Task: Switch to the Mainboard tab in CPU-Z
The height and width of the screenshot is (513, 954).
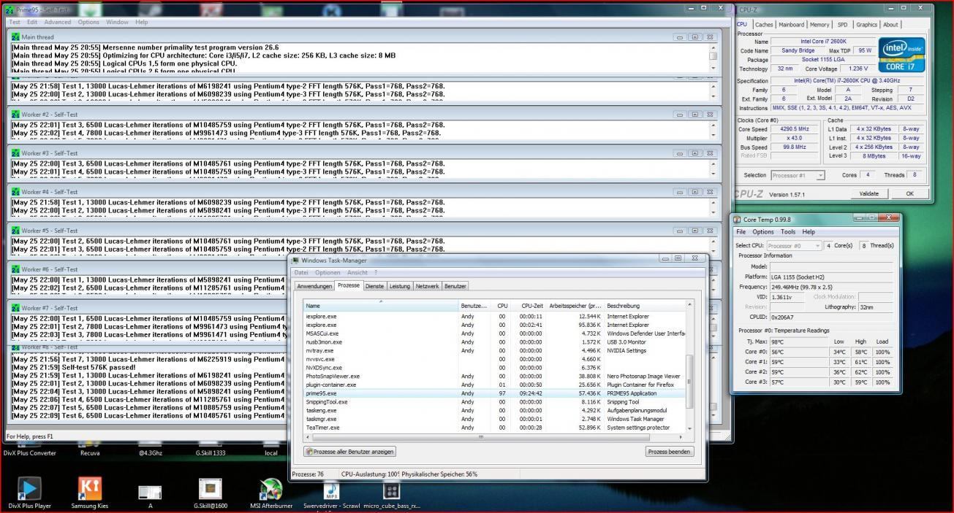Action: (791, 25)
